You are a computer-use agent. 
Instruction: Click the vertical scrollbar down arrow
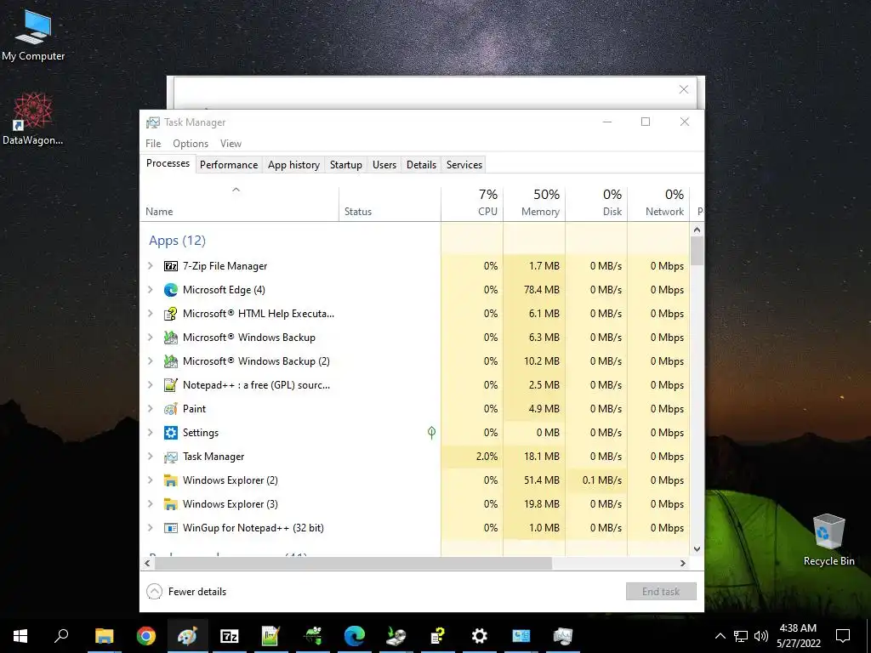[x=697, y=549]
